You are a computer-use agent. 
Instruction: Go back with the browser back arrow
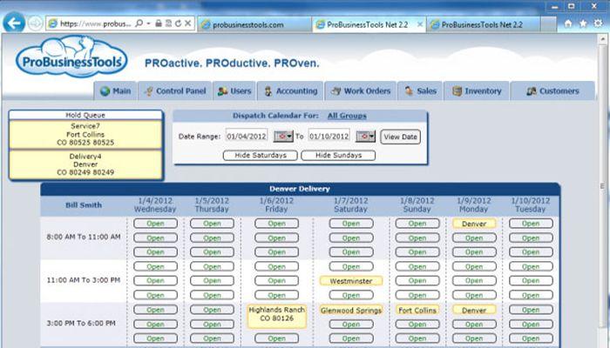pyautogui.click(x=14, y=23)
